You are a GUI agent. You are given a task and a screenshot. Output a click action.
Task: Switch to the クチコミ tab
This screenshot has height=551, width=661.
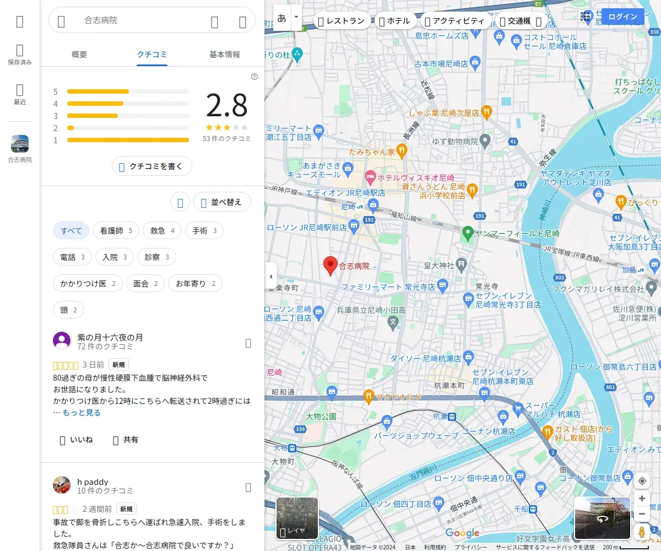(152, 55)
